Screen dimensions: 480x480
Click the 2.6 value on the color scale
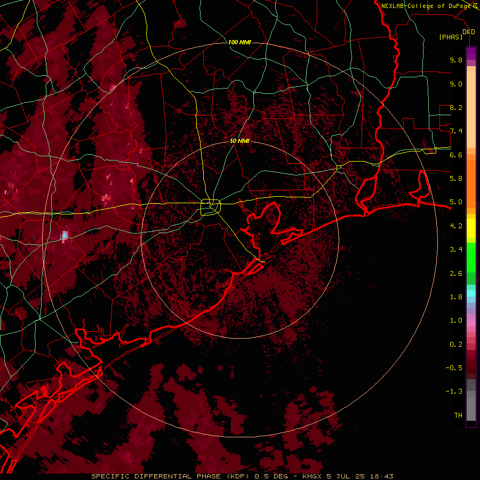(x=456, y=274)
